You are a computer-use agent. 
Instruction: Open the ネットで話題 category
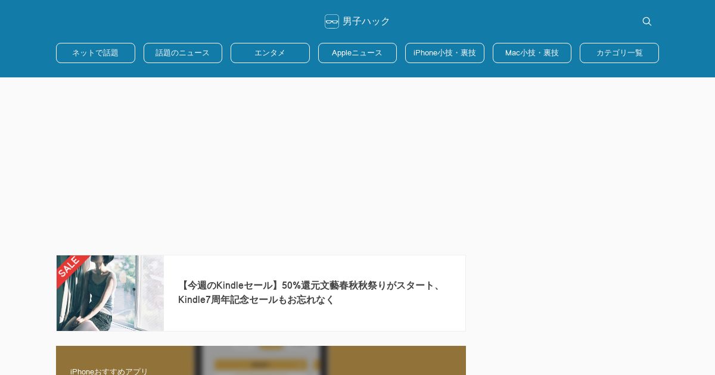point(95,53)
